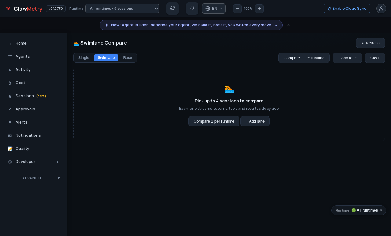Open the bottom Runtime All runtimes selector

point(359,210)
